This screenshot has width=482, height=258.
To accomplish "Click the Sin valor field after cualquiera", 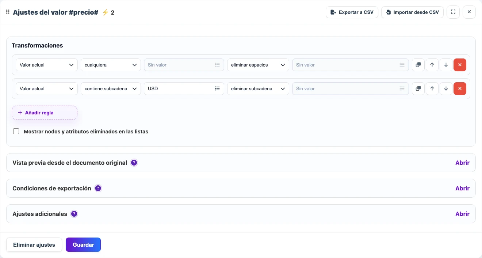I will pos(184,65).
